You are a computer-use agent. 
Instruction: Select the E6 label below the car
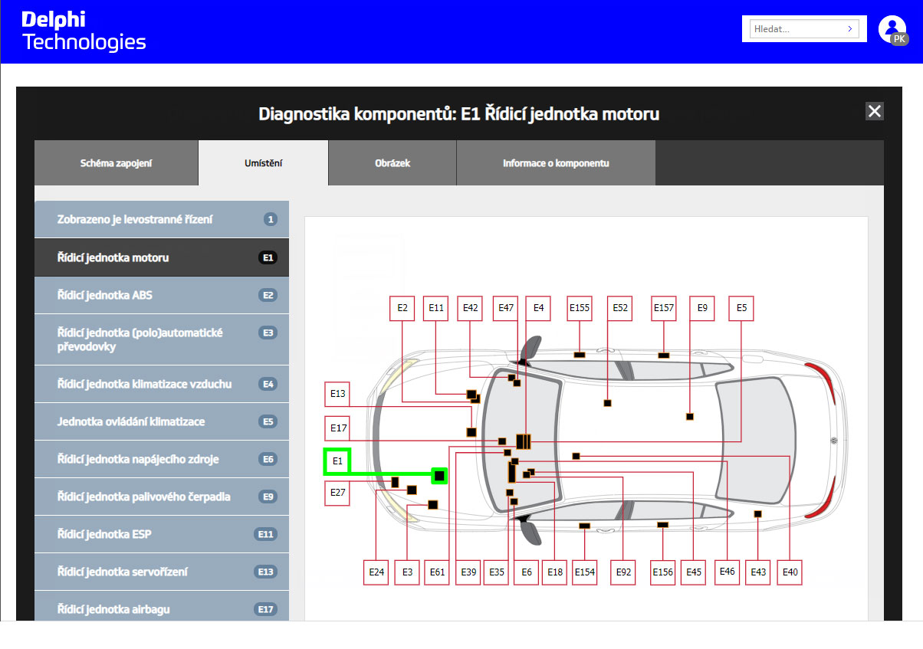(526, 572)
